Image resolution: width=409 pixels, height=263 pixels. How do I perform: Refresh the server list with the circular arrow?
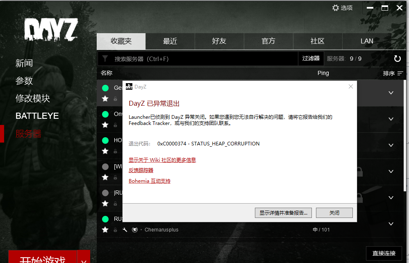pyautogui.click(x=397, y=59)
